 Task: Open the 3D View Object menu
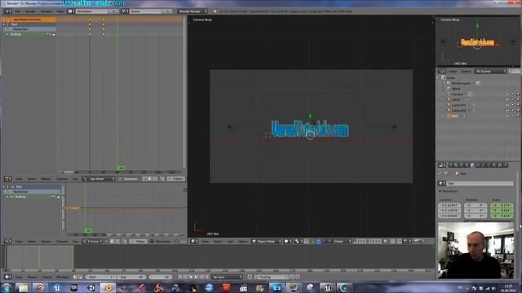coord(243,242)
